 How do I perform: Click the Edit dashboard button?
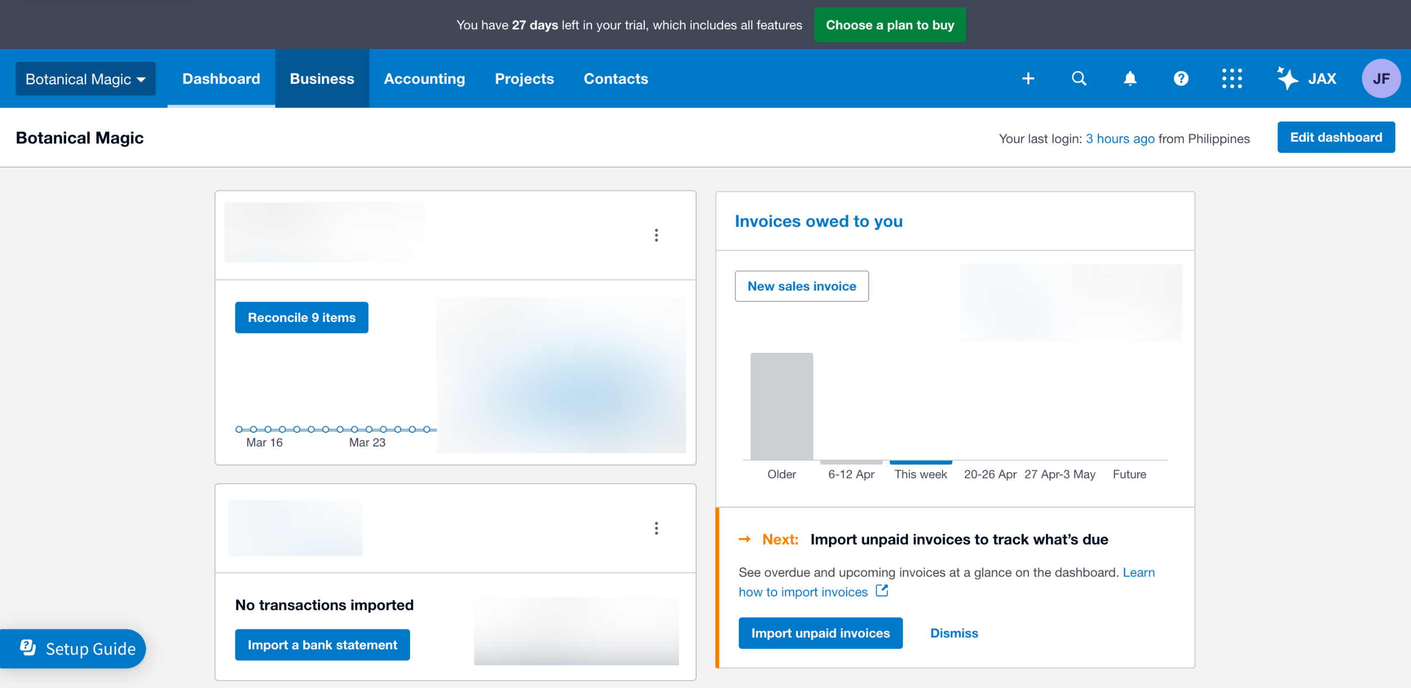click(x=1336, y=137)
